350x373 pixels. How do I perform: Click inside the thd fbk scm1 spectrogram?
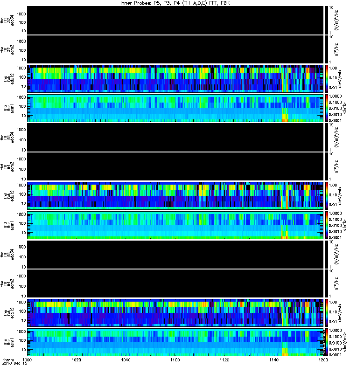pyautogui.click(x=175, y=225)
